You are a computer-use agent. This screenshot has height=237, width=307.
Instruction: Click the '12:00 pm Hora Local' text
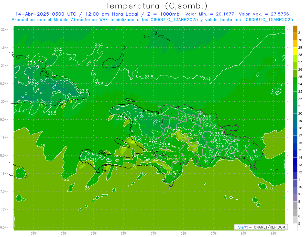click(x=112, y=14)
